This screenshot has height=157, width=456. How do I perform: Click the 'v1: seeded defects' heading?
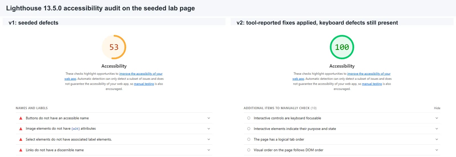(x=33, y=23)
